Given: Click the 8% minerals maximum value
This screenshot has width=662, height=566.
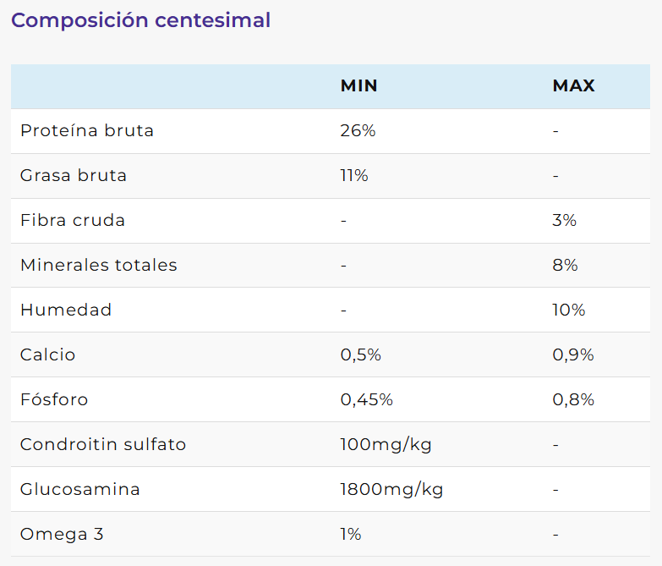Looking at the screenshot, I should tap(565, 266).
